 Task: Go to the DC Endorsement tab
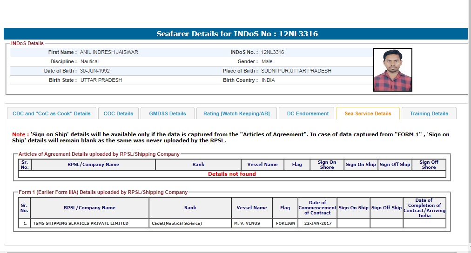point(307,113)
